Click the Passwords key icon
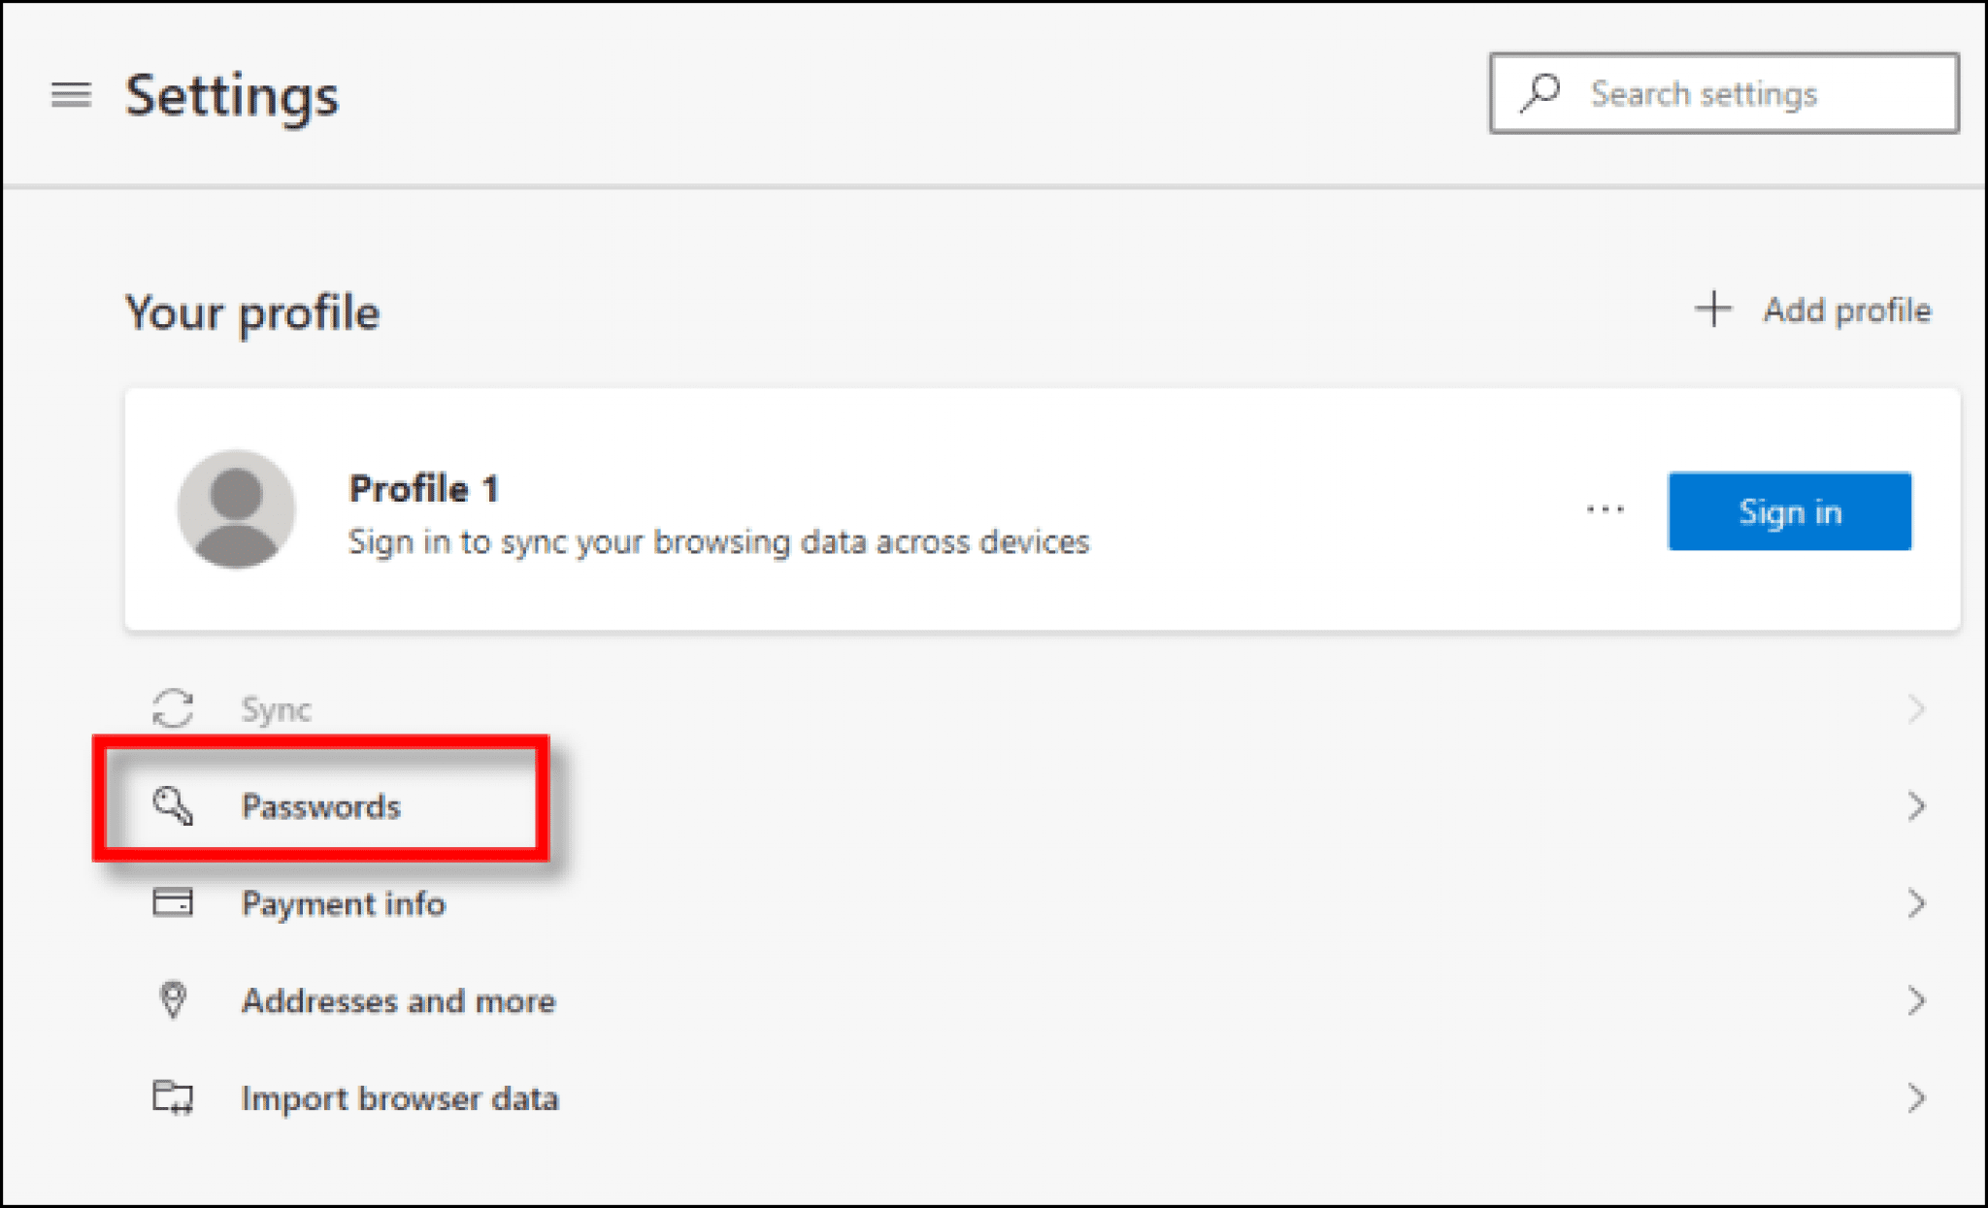Viewport: 1988px width, 1208px height. pyautogui.click(x=173, y=803)
